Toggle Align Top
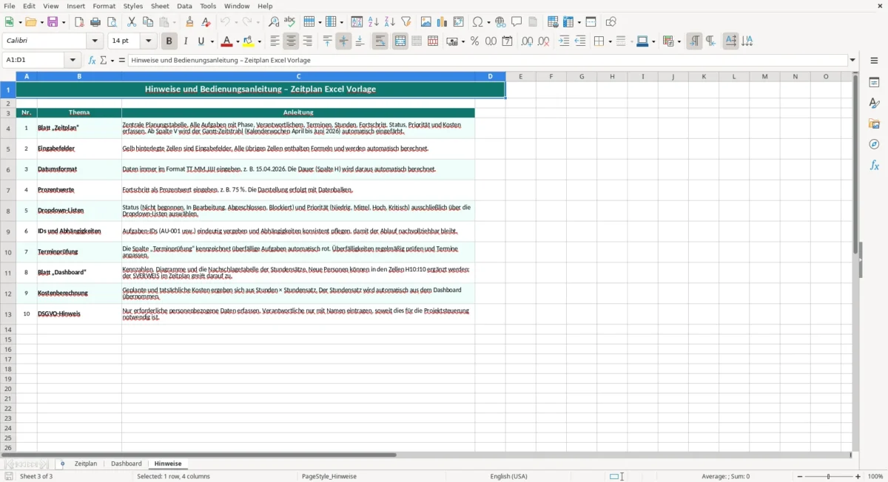Screen dimensions: 888x482 click(327, 41)
